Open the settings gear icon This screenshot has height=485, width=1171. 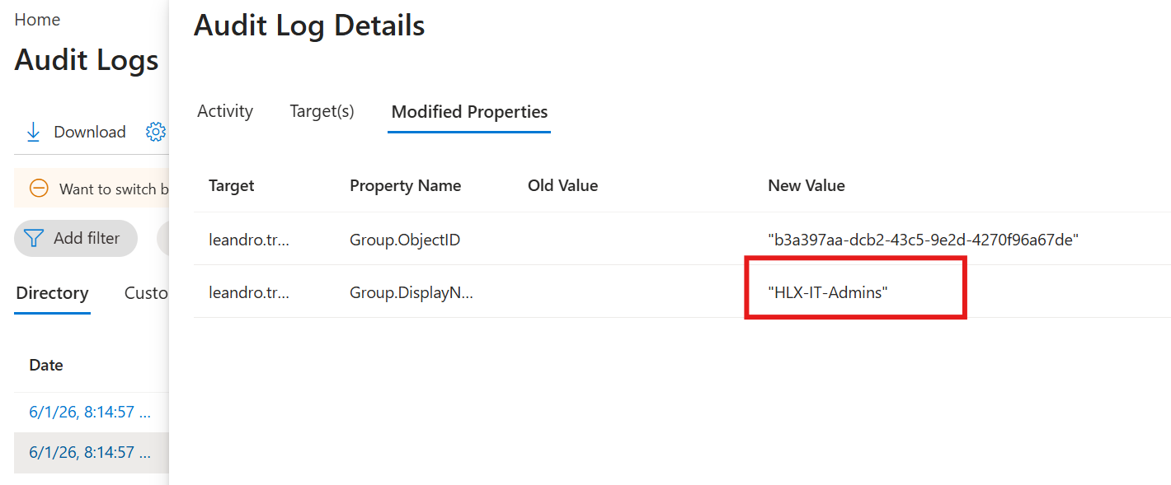click(156, 132)
